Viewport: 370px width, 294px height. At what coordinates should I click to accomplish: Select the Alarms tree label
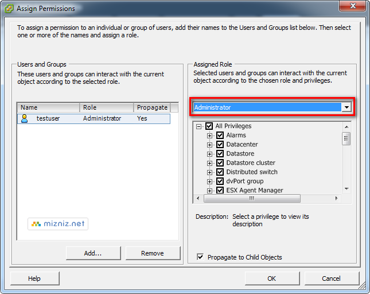(236, 136)
